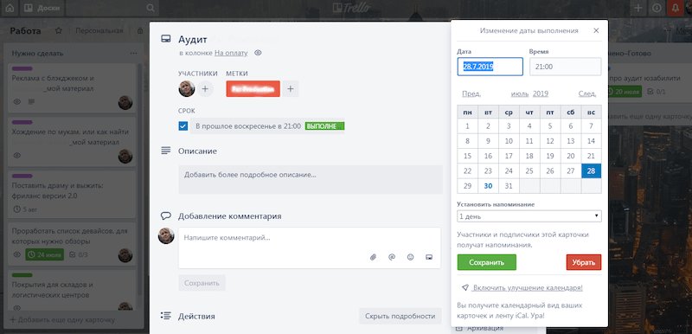Click the 5 авг due badge

[x=26, y=209]
